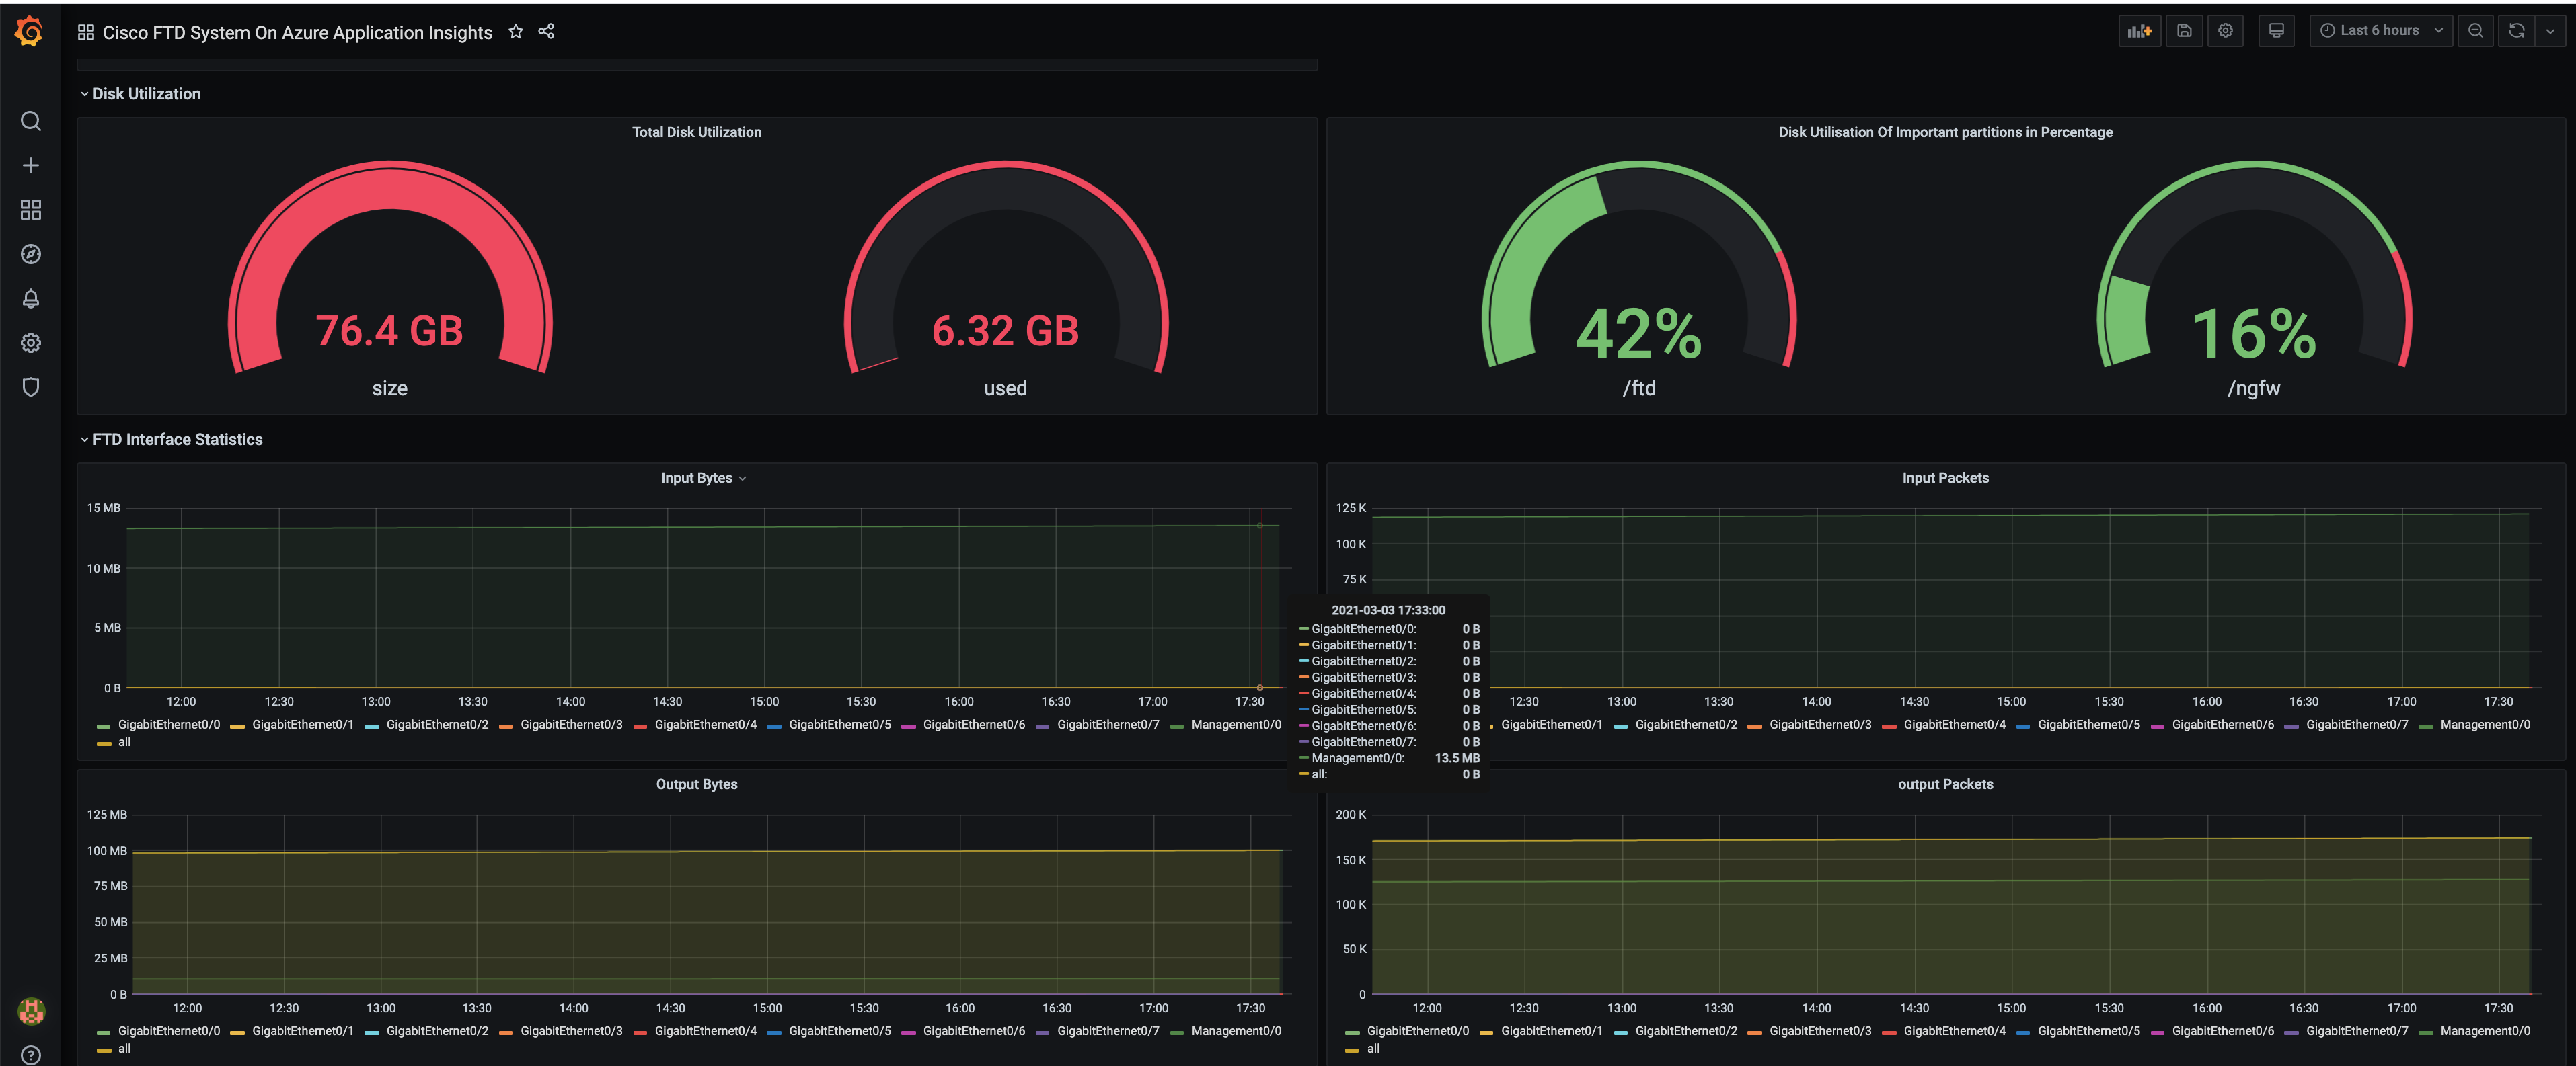Image resolution: width=2576 pixels, height=1066 pixels.
Task: Click the Add panel toolbar button
Action: [x=2139, y=31]
